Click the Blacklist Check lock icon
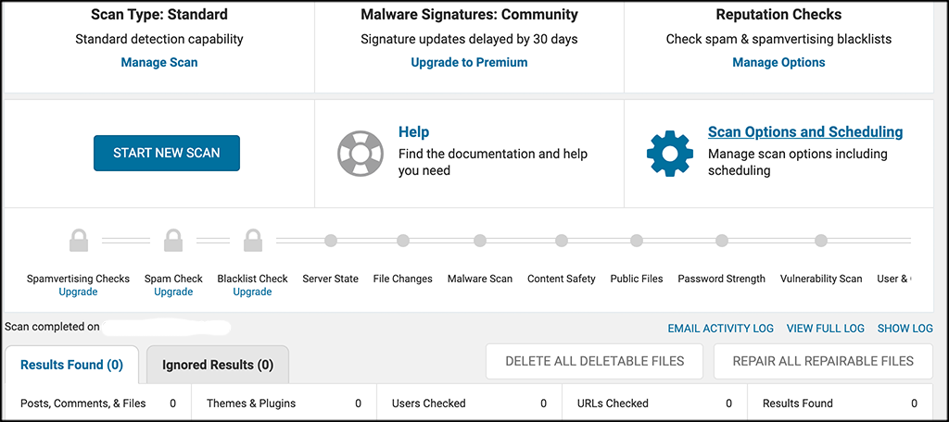This screenshot has width=949, height=422. pos(253,240)
